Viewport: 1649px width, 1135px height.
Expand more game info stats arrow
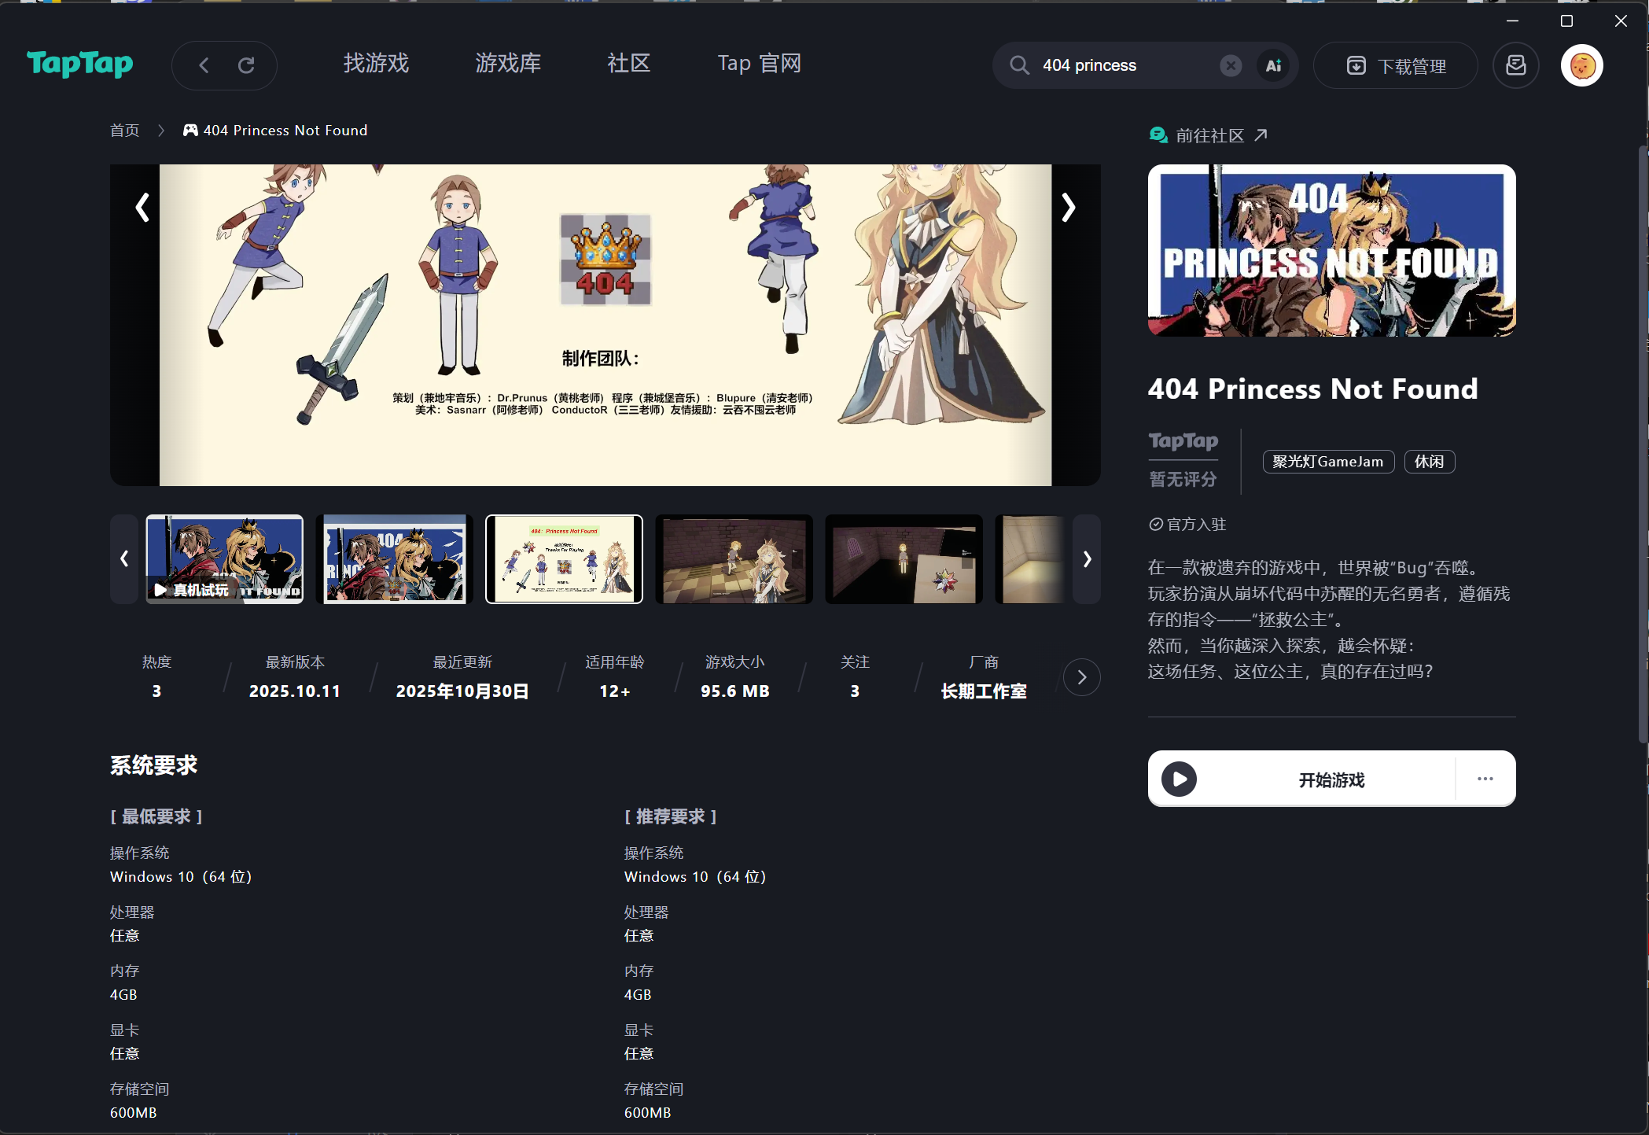tap(1081, 677)
